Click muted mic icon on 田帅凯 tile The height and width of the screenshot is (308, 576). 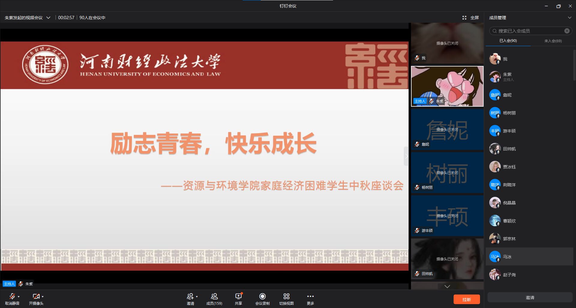417,274
